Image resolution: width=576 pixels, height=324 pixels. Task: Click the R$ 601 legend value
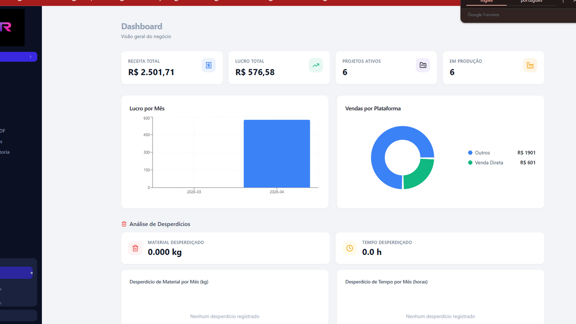point(528,163)
